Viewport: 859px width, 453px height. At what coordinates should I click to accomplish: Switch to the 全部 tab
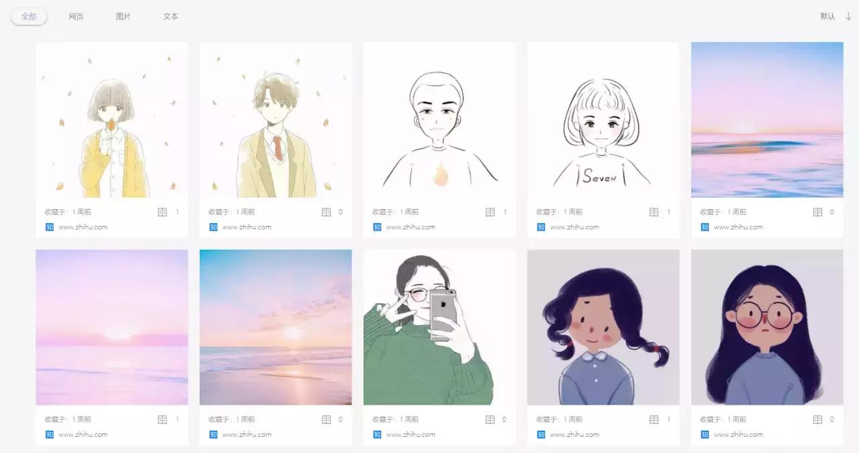(x=29, y=16)
